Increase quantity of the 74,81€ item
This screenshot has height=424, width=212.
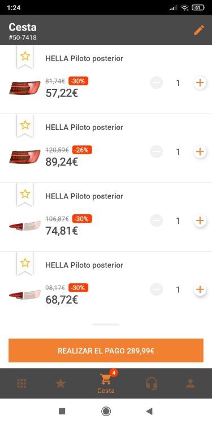[x=200, y=220]
